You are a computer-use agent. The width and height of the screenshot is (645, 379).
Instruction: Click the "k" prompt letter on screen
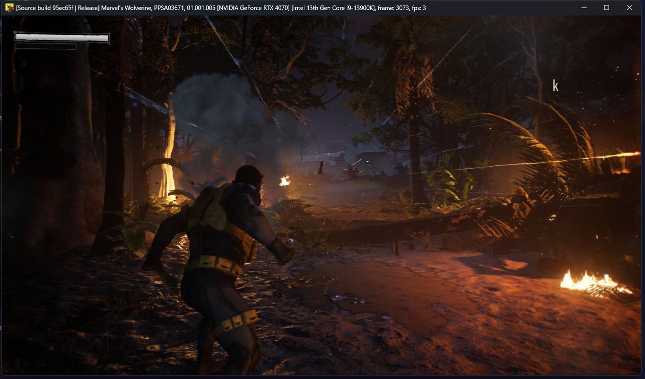[555, 86]
